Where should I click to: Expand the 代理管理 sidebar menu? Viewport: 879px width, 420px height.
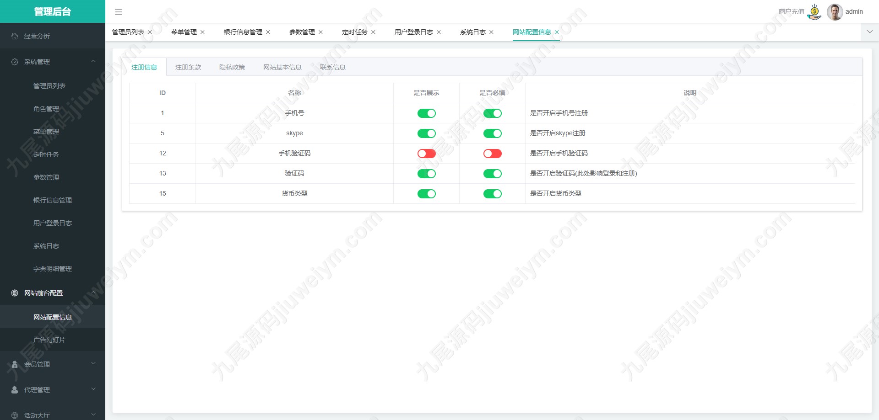(x=93, y=389)
